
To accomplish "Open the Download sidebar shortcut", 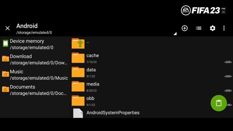I will click(x=35, y=59).
